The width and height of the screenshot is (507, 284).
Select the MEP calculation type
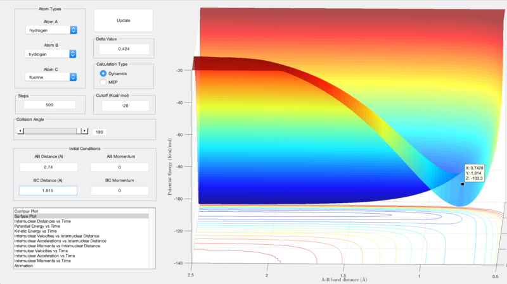(103, 82)
